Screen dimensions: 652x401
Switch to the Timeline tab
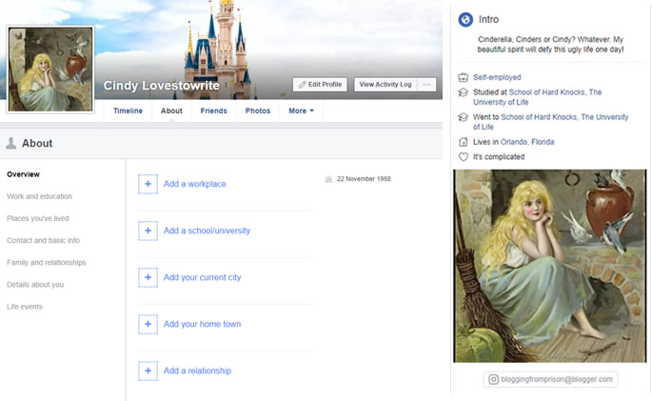(x=128, y=110)
